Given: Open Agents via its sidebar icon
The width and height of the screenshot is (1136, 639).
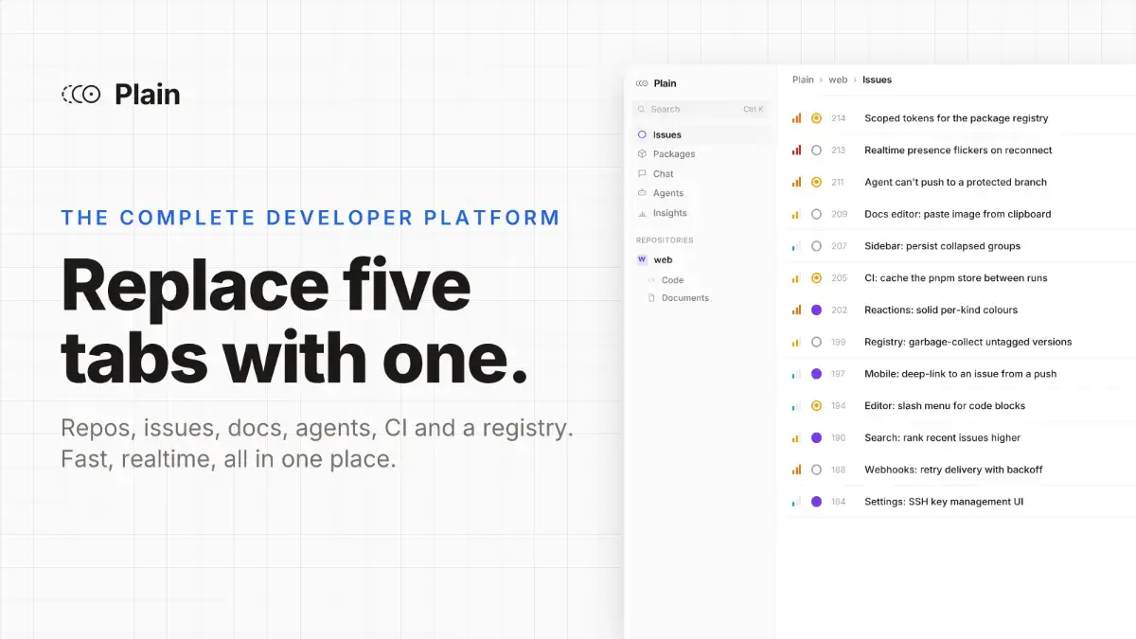Looking at the screenshot, I should point(642,193).
